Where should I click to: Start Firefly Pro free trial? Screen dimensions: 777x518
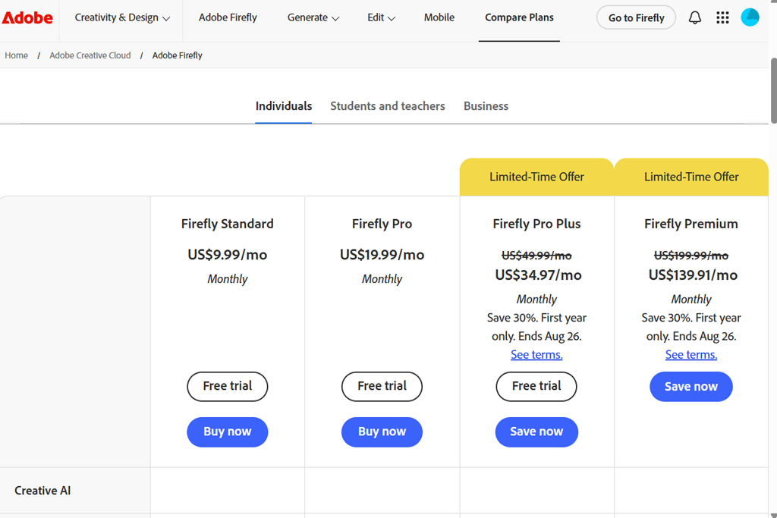(x=382, y=386)
